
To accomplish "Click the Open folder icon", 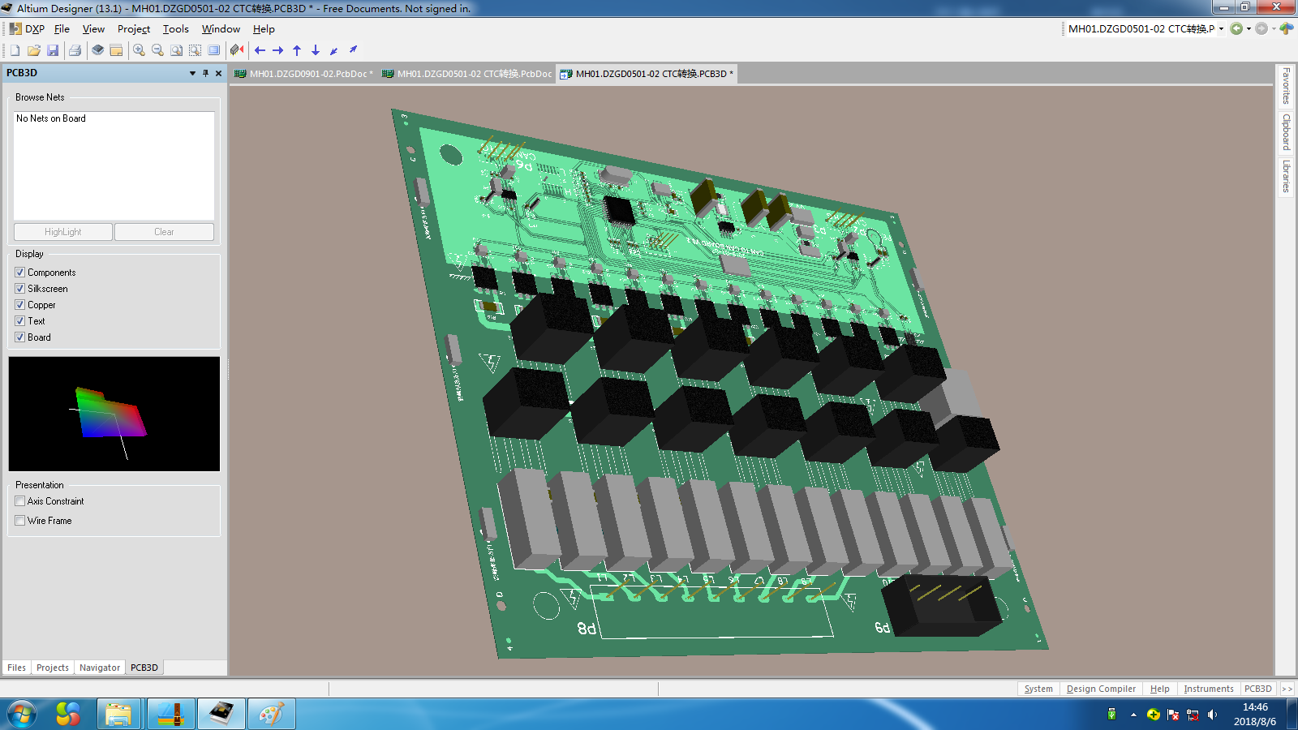I will (34, 50).
